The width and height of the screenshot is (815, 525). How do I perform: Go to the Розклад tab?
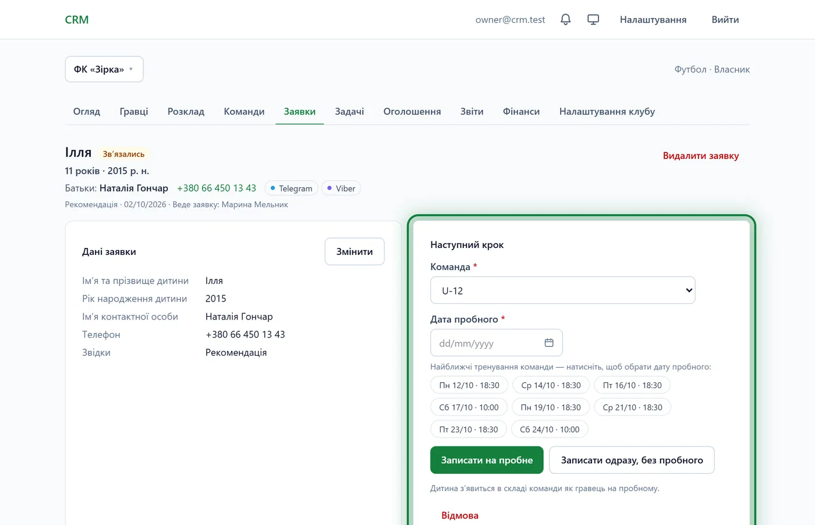coord(186,111)
